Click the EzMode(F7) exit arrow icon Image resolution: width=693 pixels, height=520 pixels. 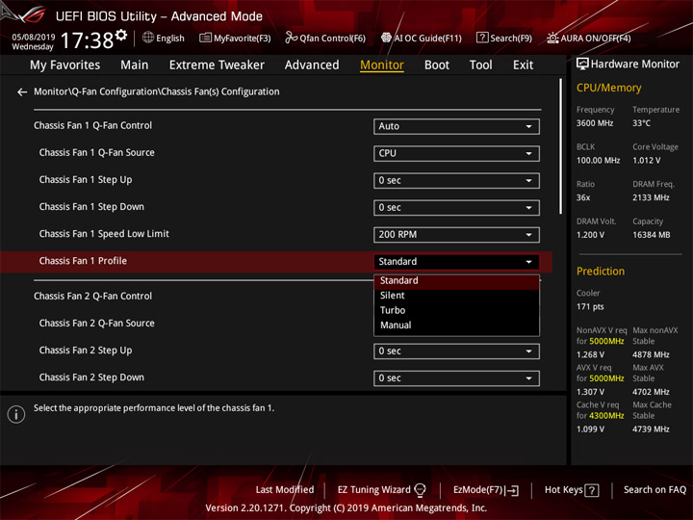[x=513, y=490]
